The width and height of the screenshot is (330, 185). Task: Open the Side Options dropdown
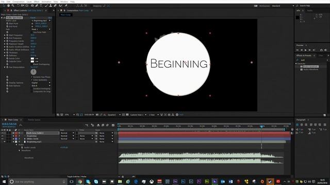point(41,86)
